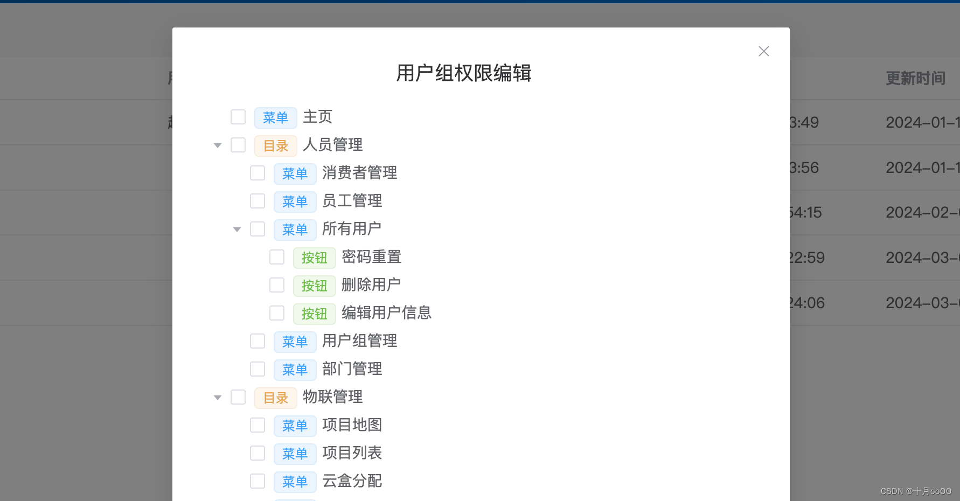
Task: Click the 菜单 tag beside 员工管理
Action: [x=295, y=201]
